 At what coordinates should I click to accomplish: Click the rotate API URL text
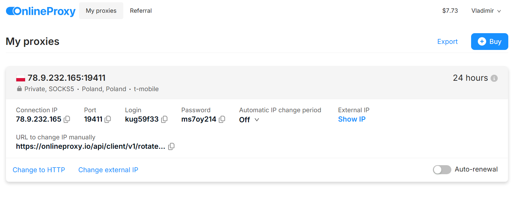click(x=90, y=146)
